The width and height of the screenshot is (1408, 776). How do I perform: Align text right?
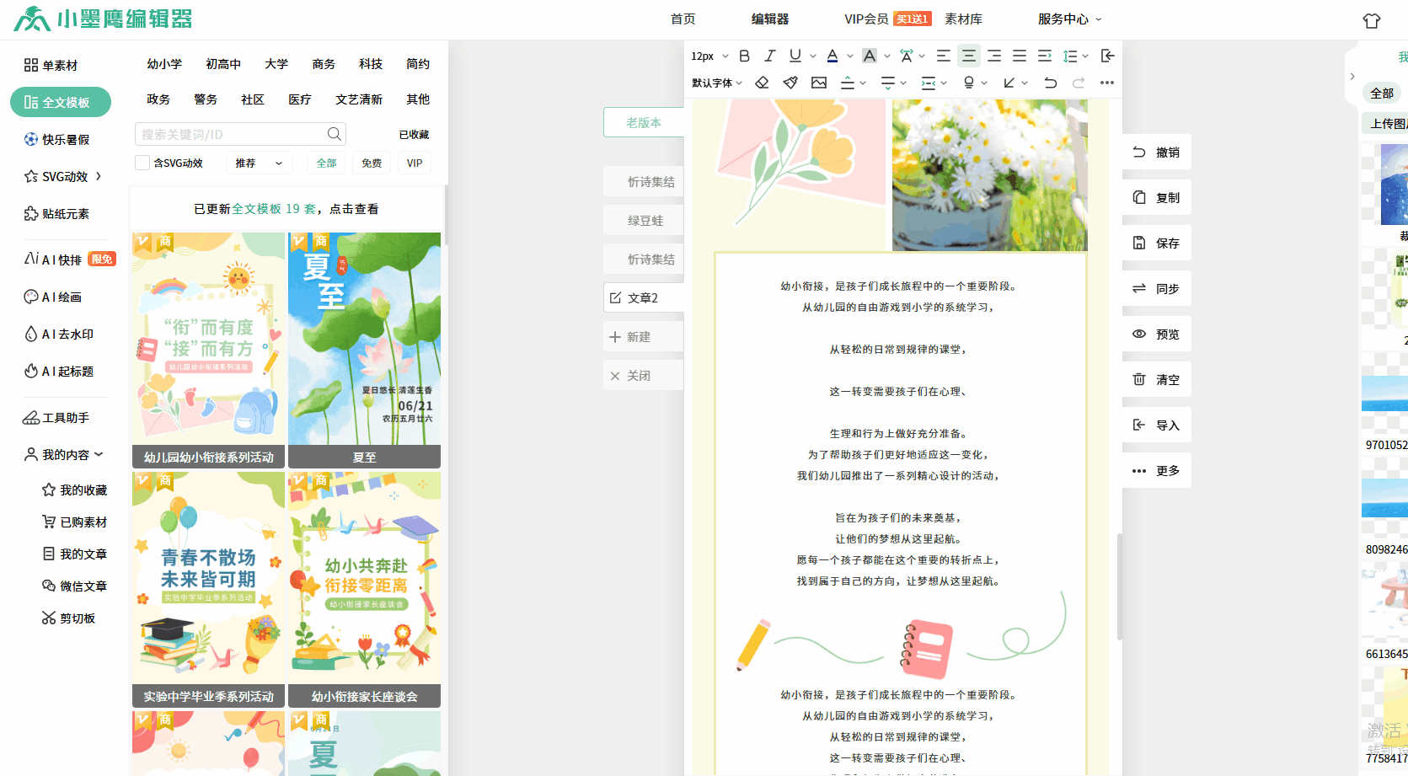click(x=994, y=56)
